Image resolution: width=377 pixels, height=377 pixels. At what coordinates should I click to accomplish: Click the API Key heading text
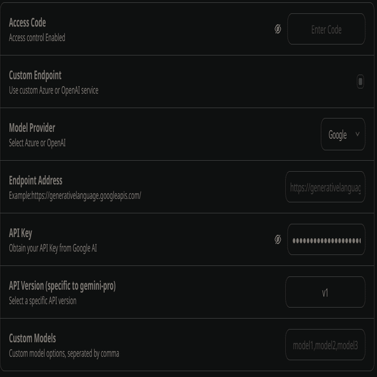(20, 233)
